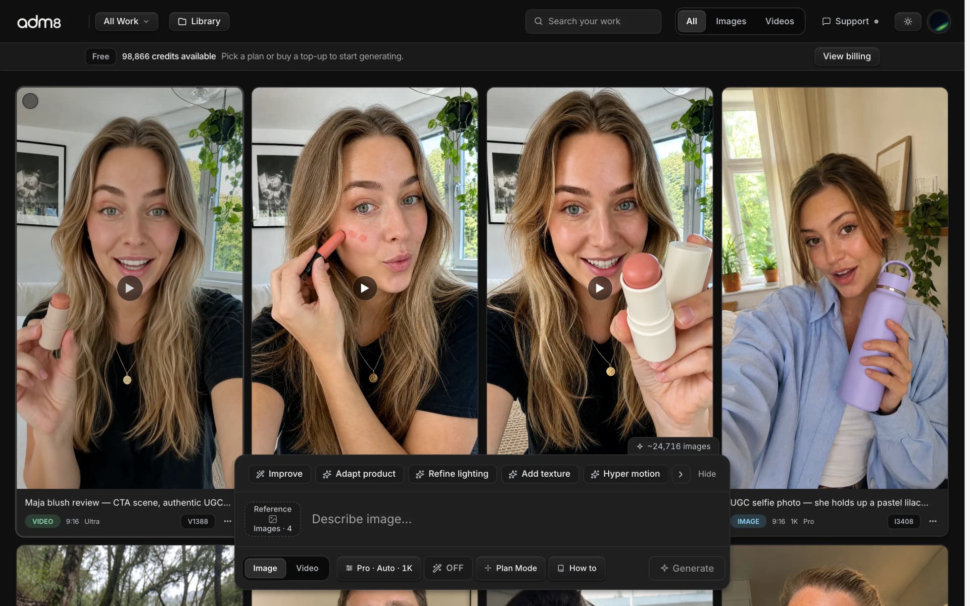The image size is (970, 606).
Task: Click the Generate button
Action: [x=687, y=568]
